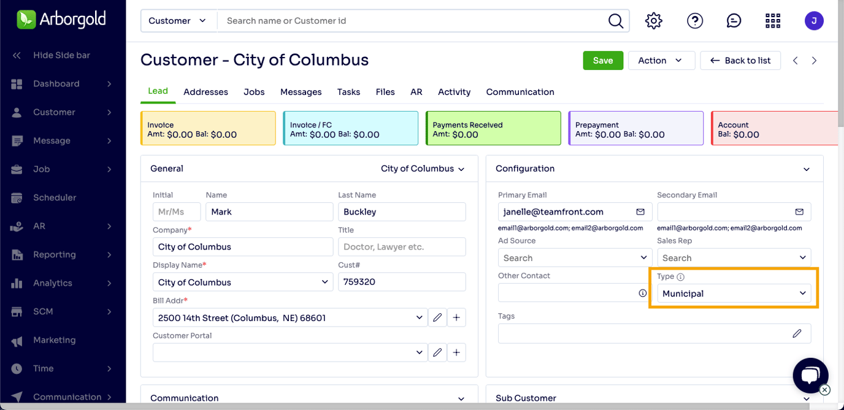Open the live chat bubble widget
This screenshot has height=410, width=844.
810,376
